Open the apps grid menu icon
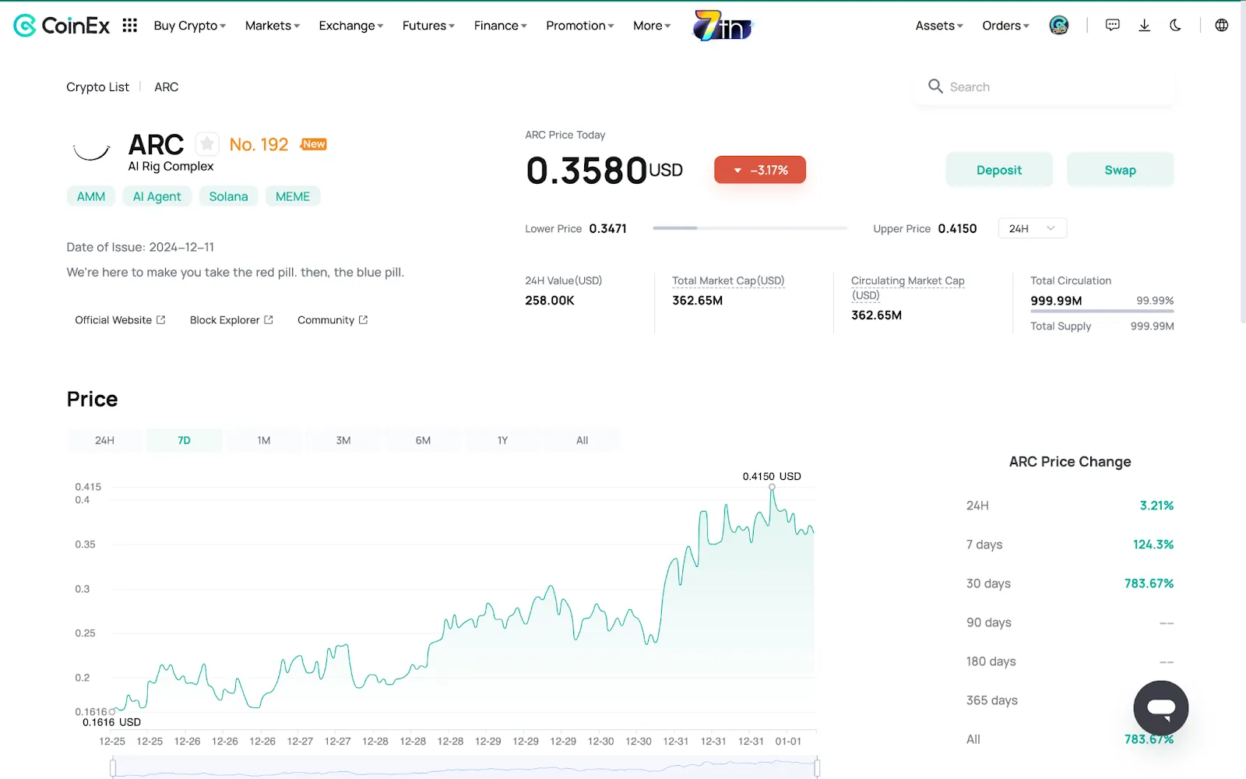 [130, 26]
